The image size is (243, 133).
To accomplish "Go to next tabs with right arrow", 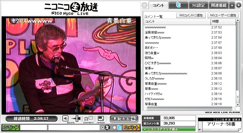I will pos(238,5).
